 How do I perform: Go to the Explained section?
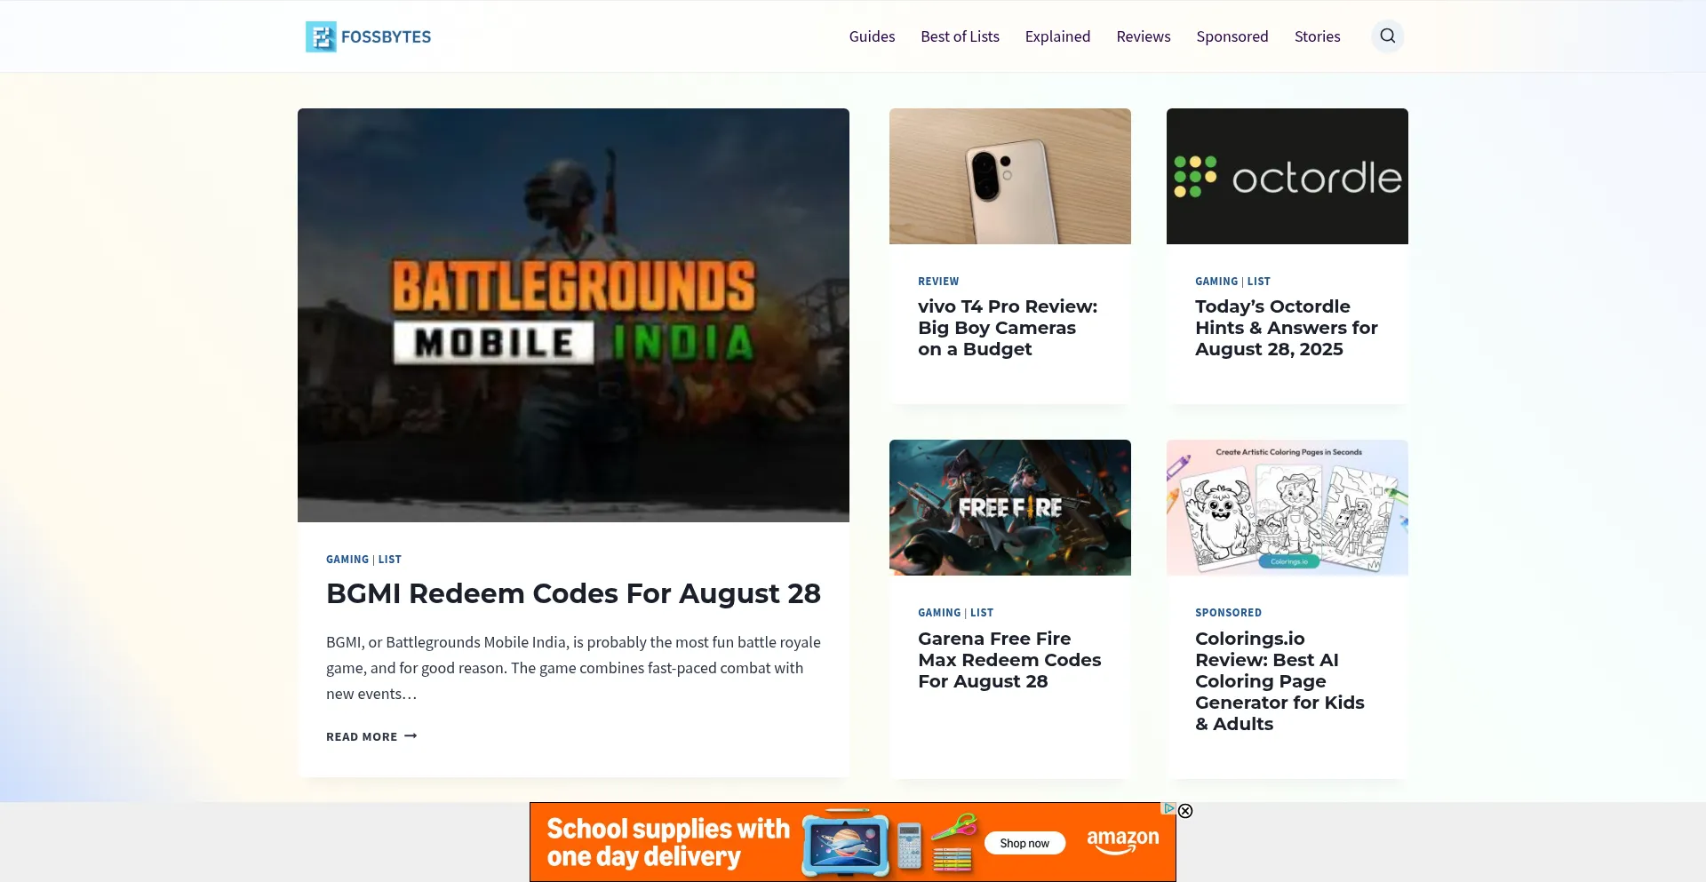point(1057,36)
